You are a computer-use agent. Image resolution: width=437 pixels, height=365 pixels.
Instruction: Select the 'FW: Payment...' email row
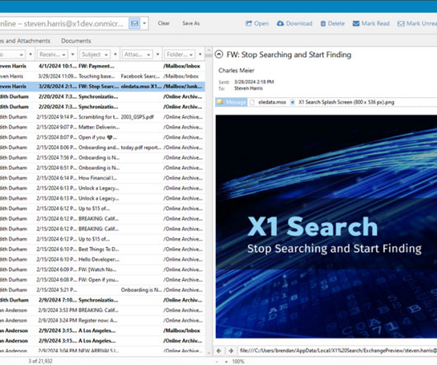tap(102, 66)
